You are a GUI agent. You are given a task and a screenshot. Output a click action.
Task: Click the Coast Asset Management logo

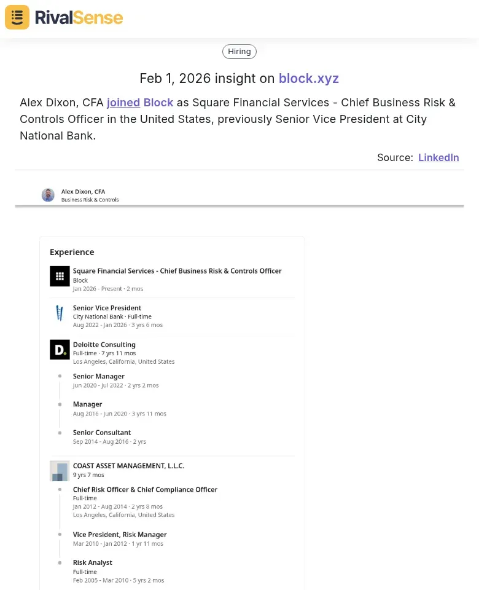click(x=60, y=471)
